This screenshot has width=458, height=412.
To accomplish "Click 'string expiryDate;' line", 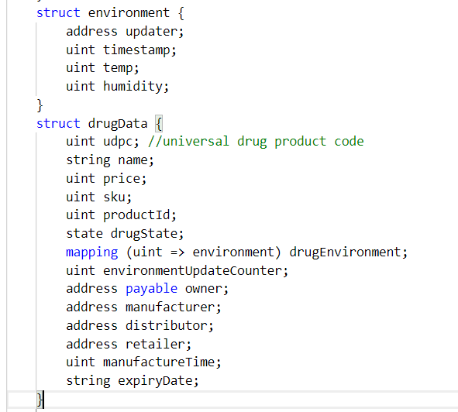I will (x=133, y=381).
